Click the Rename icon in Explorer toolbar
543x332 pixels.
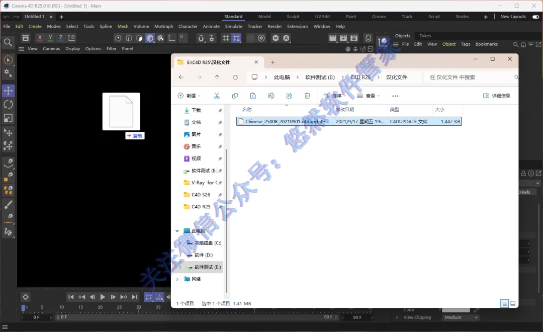coord(271,96)
